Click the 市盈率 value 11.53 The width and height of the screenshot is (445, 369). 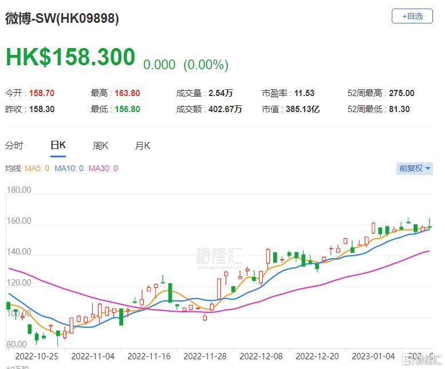[x=304, y=93]
